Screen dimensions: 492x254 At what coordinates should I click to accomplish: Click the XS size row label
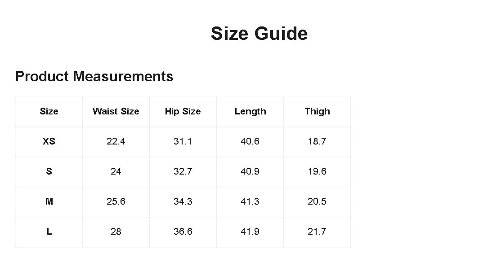tap(49, 141)
